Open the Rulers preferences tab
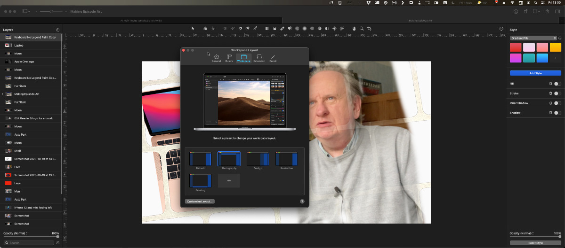This screenshot has width=565, height=248. click(229, 58)
